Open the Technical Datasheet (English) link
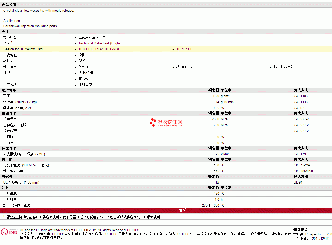 click(101, 43)
